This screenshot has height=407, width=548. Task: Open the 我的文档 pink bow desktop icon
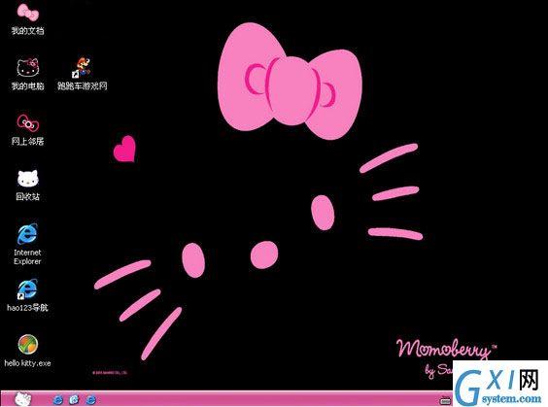tap(28, 13)
